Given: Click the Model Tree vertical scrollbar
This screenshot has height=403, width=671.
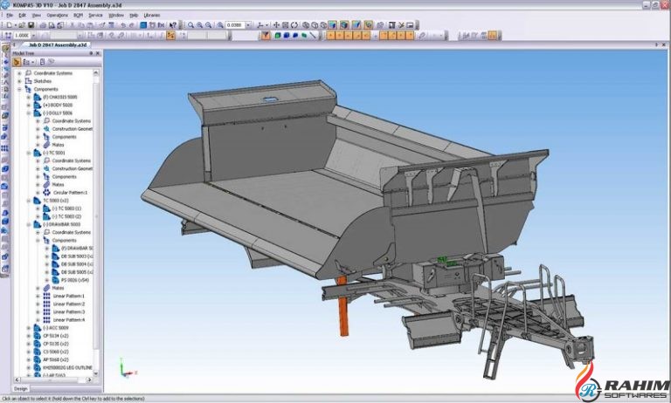Looking at the screenshot, I should click(x=97, y=218).
